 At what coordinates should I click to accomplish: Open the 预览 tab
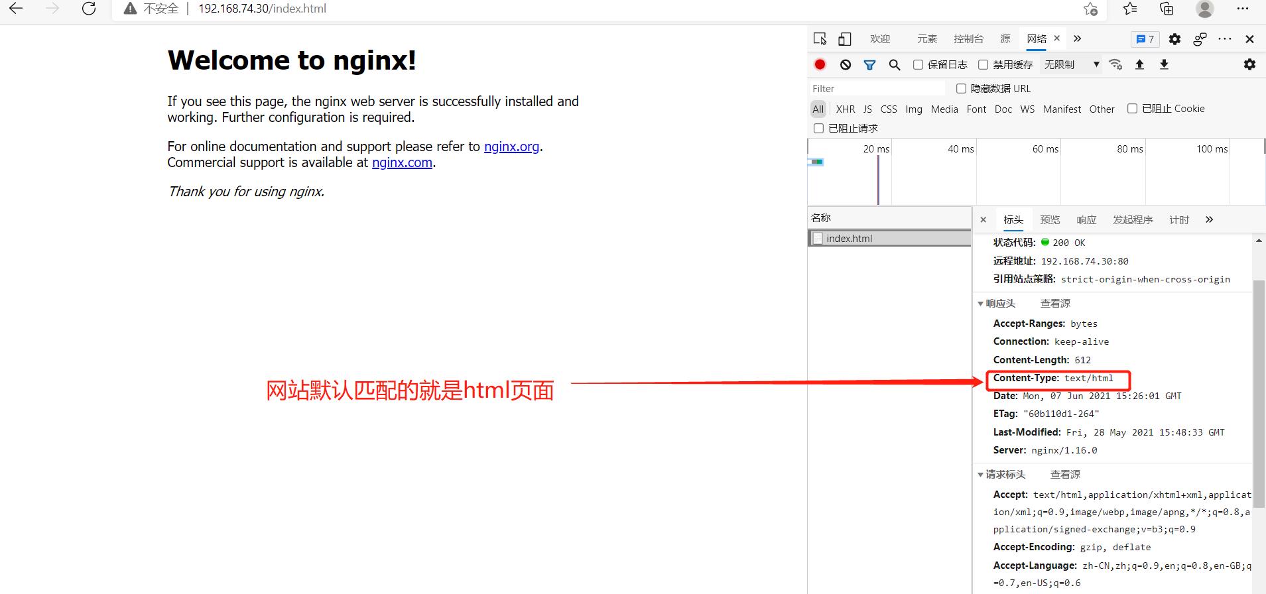[x=1050, y=219]
